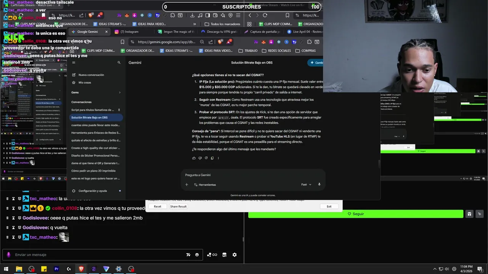
Task: Open Cómo pedir un plano 2D conversation
Action: pyautogui.click(x=95, y=171)
